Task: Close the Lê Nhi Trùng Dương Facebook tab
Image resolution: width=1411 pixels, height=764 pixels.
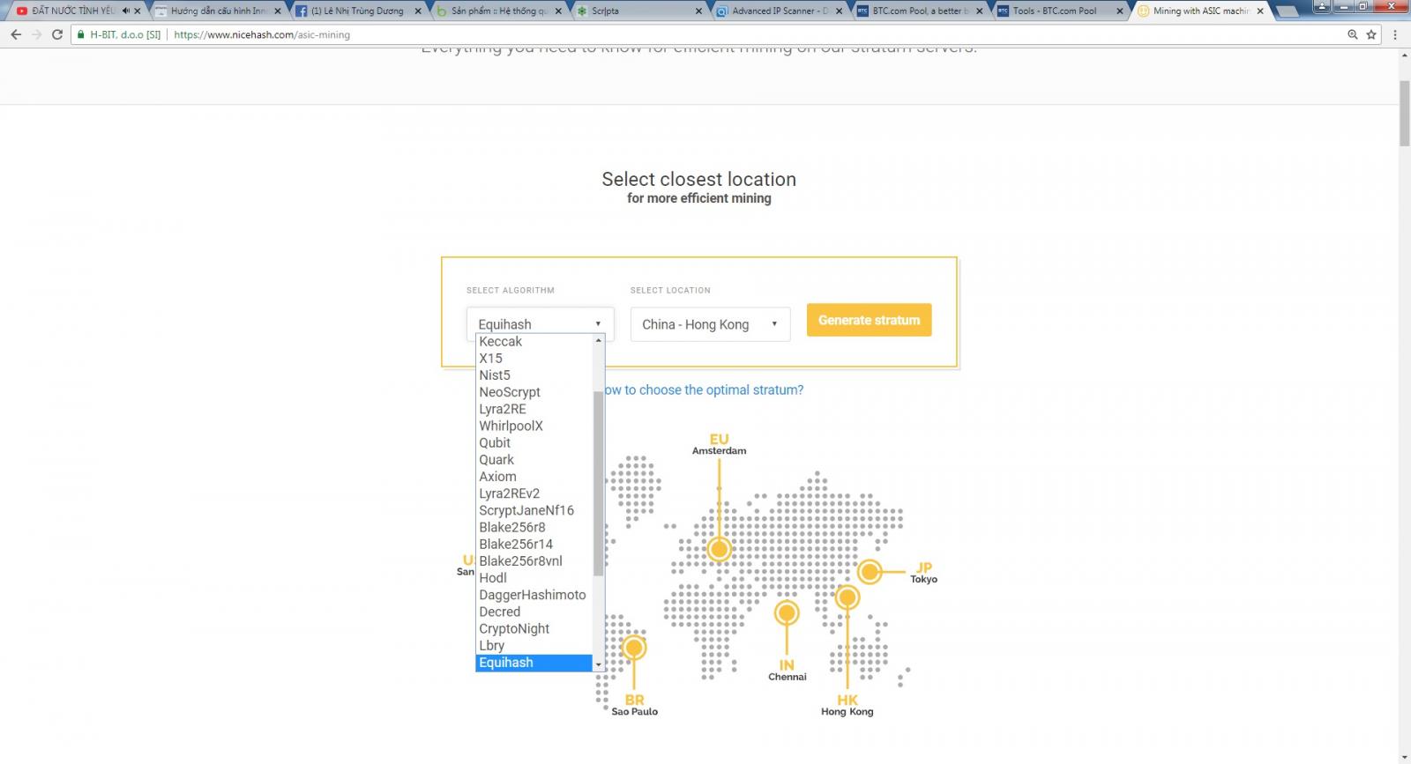Action: point(418,11)
